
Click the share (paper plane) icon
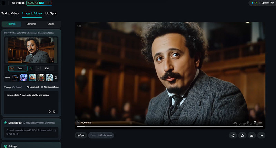click(233, 135)
